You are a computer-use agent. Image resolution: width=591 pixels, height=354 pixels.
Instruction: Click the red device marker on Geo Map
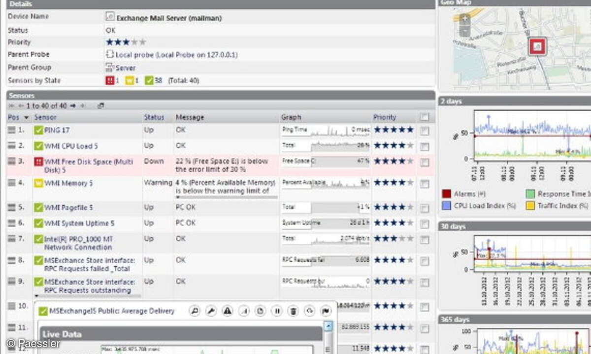point(537,47)
